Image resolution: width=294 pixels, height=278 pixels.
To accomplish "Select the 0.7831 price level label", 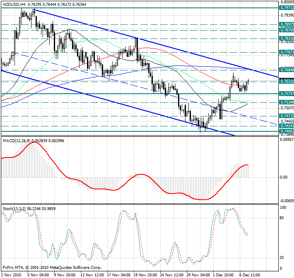I will (287, 39).
